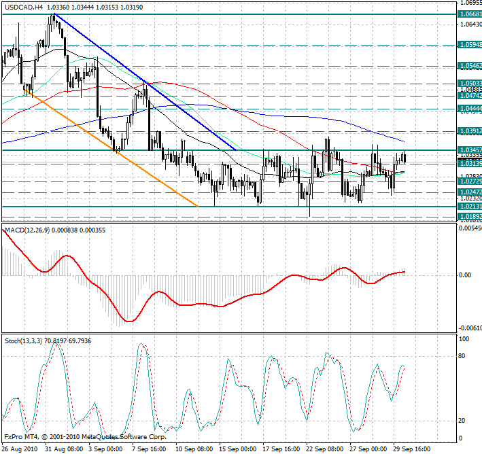482x454 pixels.
Task: Click the 1.0247 price level label
Action: pyautogui.click(x=470, y=192)
